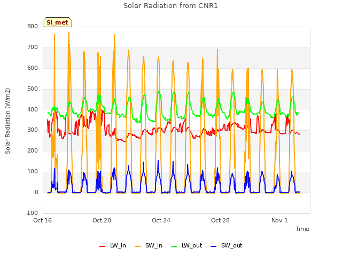Toggle the SW_in legend entry
The height and width of the screenshot is (256, 342).
coord(149,245)
